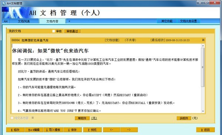222x135 pixels.
Task: Click the 审核通过 button
Action: (72, 31)
